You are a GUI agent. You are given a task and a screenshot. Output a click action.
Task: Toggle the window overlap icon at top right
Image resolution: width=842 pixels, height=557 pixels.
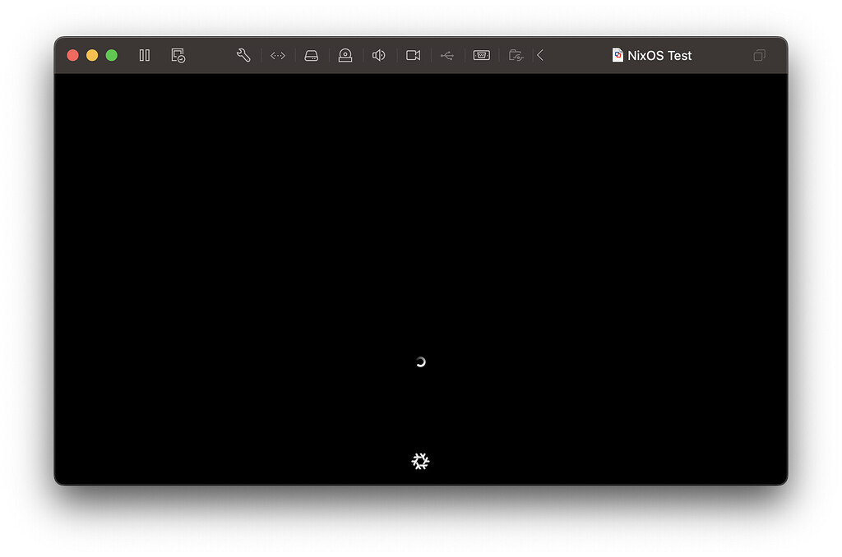coord(758,55)
